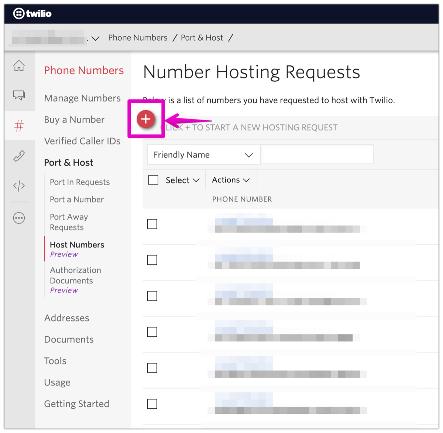
Task: Open the Select dropdown menu
Action: tap(182, 180)
